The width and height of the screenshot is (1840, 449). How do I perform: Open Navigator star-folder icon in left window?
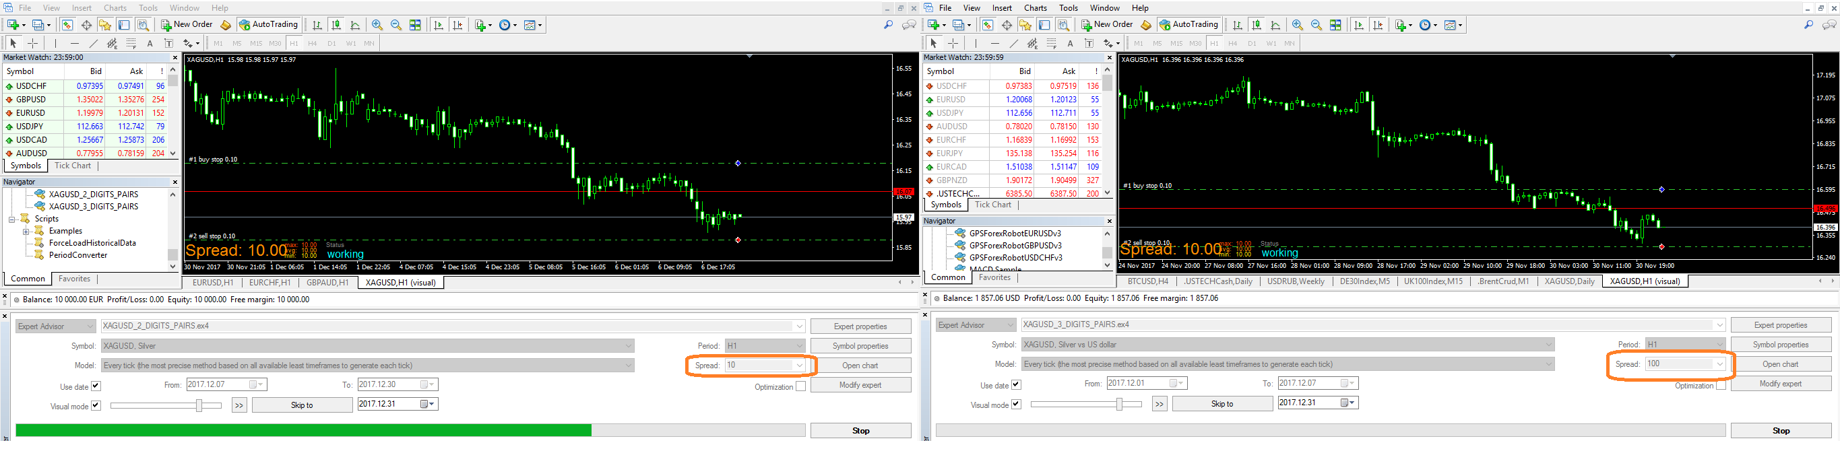(x=105, y=25)
